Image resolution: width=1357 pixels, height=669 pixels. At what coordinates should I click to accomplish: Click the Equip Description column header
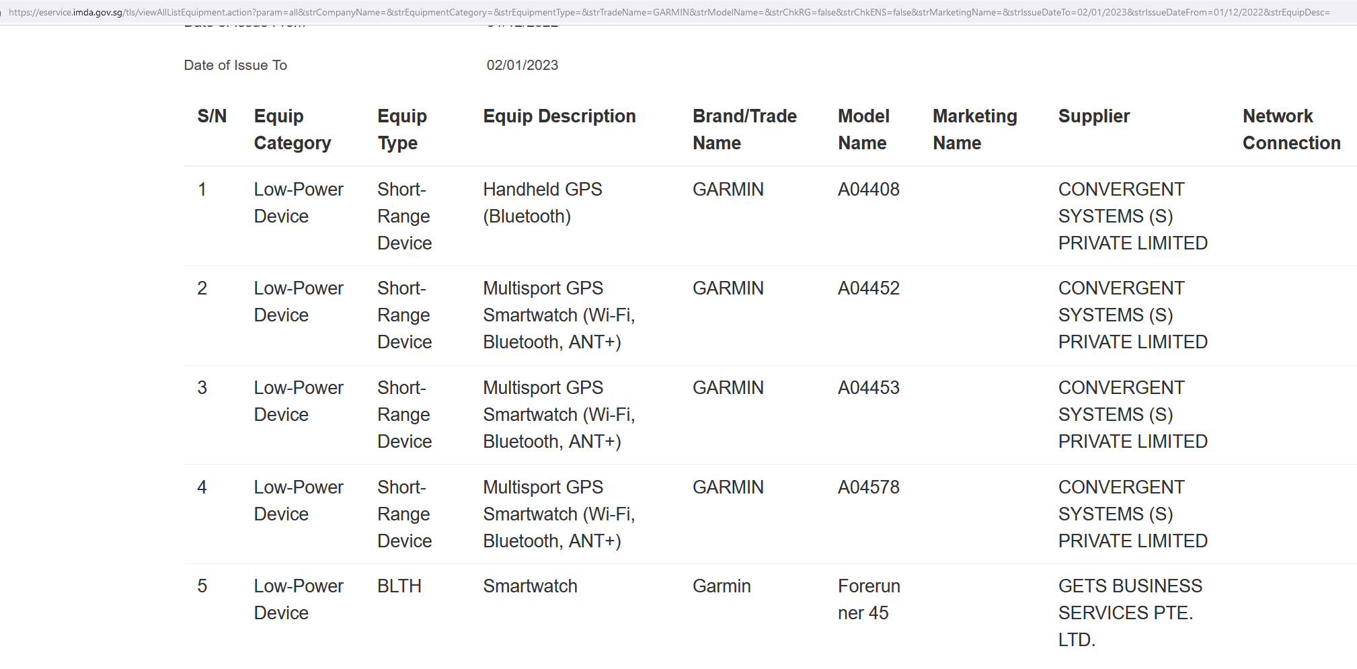(559, 116)
